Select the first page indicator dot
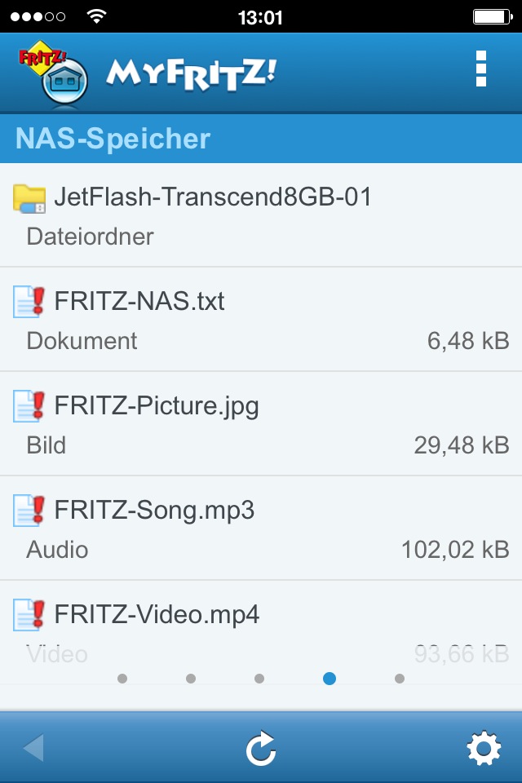 point(122,678)
